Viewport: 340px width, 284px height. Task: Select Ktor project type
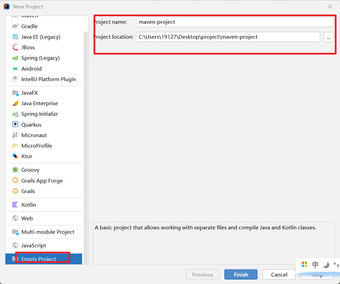44,156
